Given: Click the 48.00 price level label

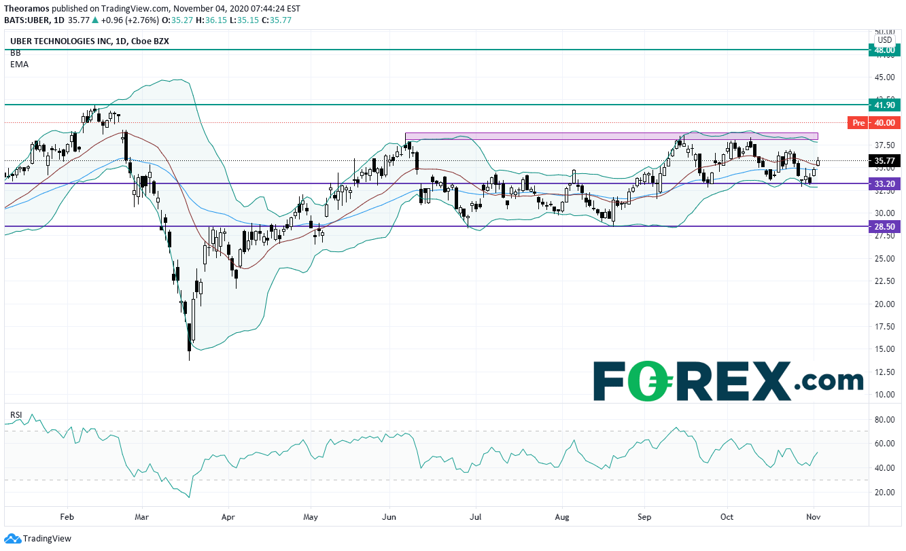Looking at the screenshot, I should (x=885, y=50).
